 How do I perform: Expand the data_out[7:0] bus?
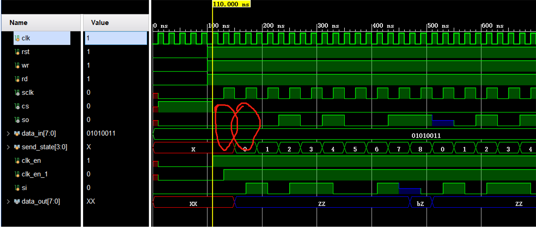point(8,201)
